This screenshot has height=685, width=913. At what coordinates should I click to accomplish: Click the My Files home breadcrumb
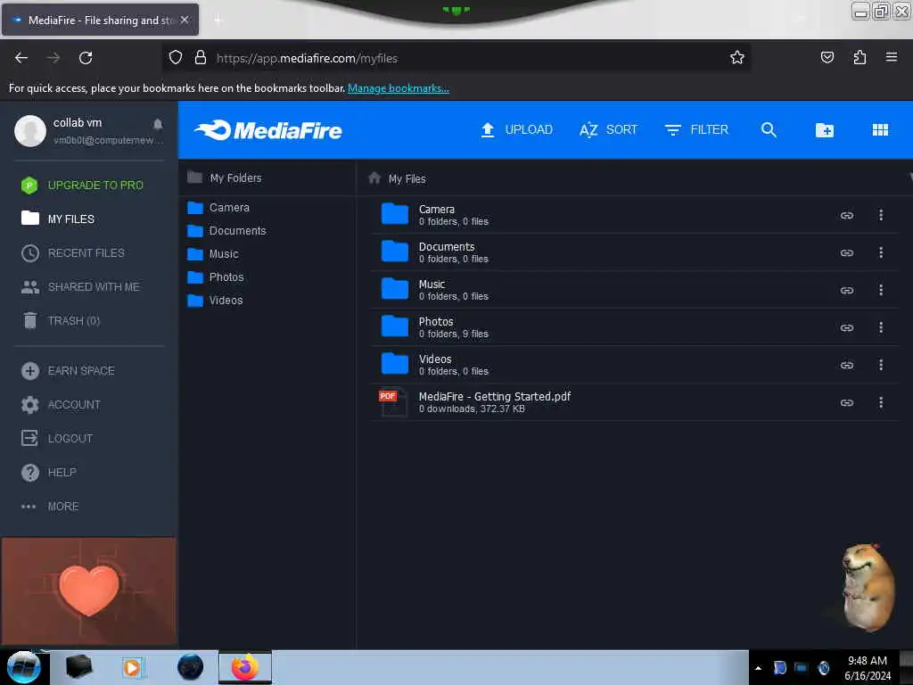397,178
